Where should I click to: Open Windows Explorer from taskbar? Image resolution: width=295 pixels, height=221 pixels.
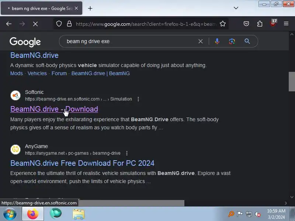(79, 214)
